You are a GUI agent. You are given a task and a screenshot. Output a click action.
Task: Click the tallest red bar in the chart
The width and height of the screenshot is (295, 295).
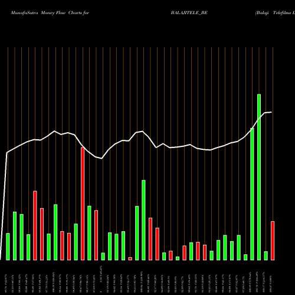click(x=83, y=204)
